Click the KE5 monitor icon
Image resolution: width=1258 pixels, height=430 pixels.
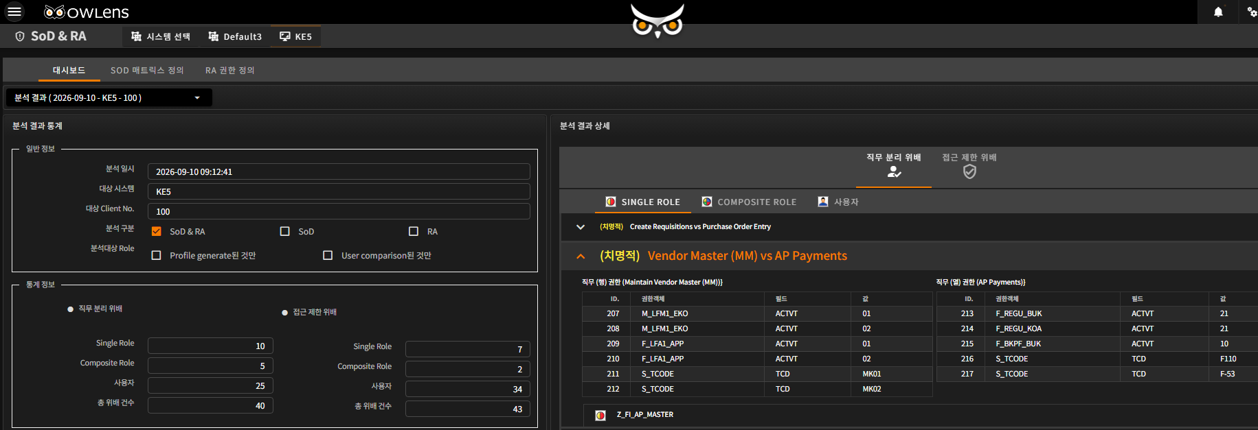tap(284, 36)
